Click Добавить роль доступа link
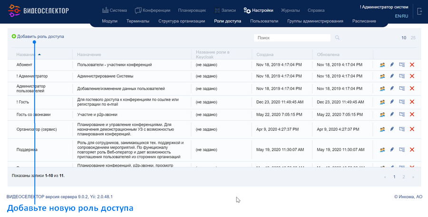The image size is (428, 217). 38,36
